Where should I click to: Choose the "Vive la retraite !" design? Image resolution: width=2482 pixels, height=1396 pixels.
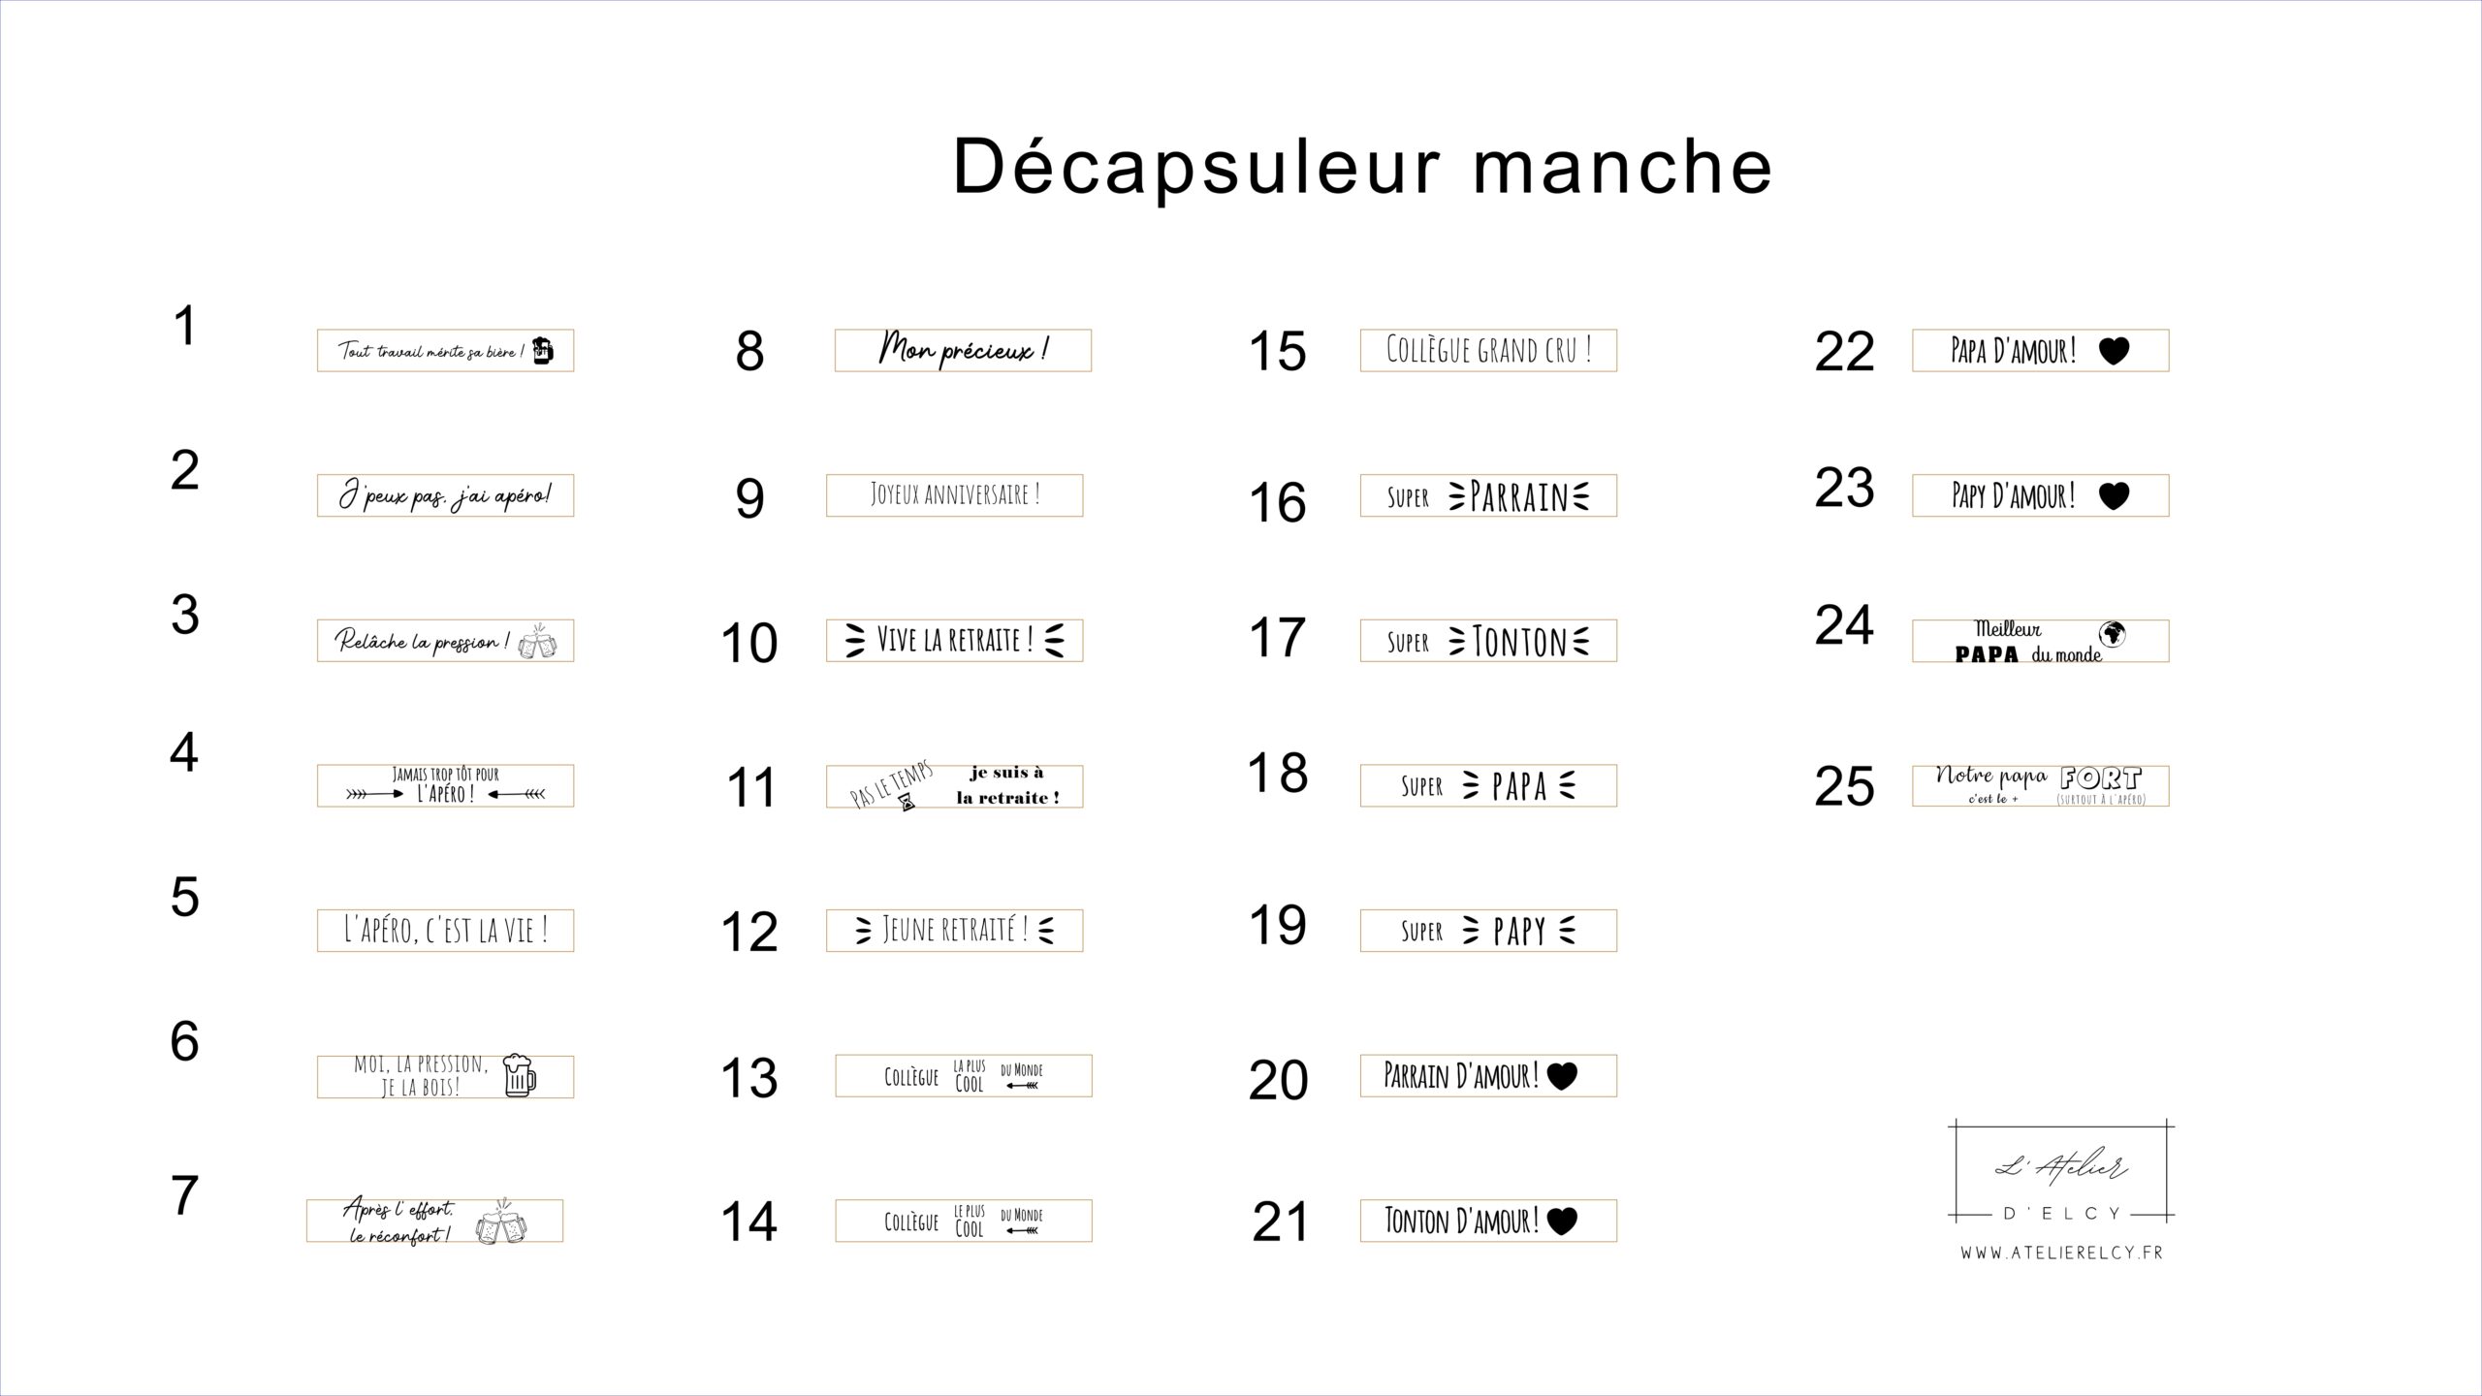click(x=954, y=641)
